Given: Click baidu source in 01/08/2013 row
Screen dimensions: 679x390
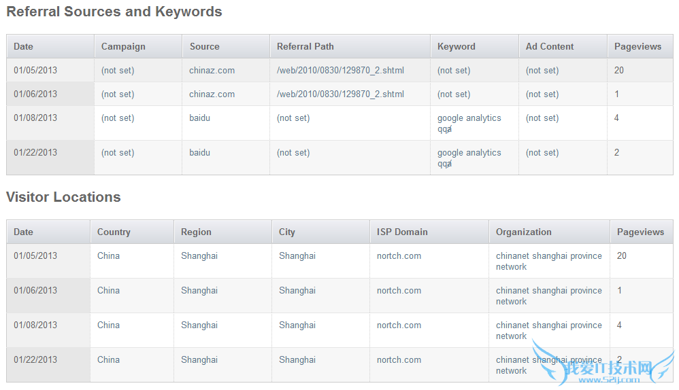Looking at the screenshot, I should pos(199,118).
